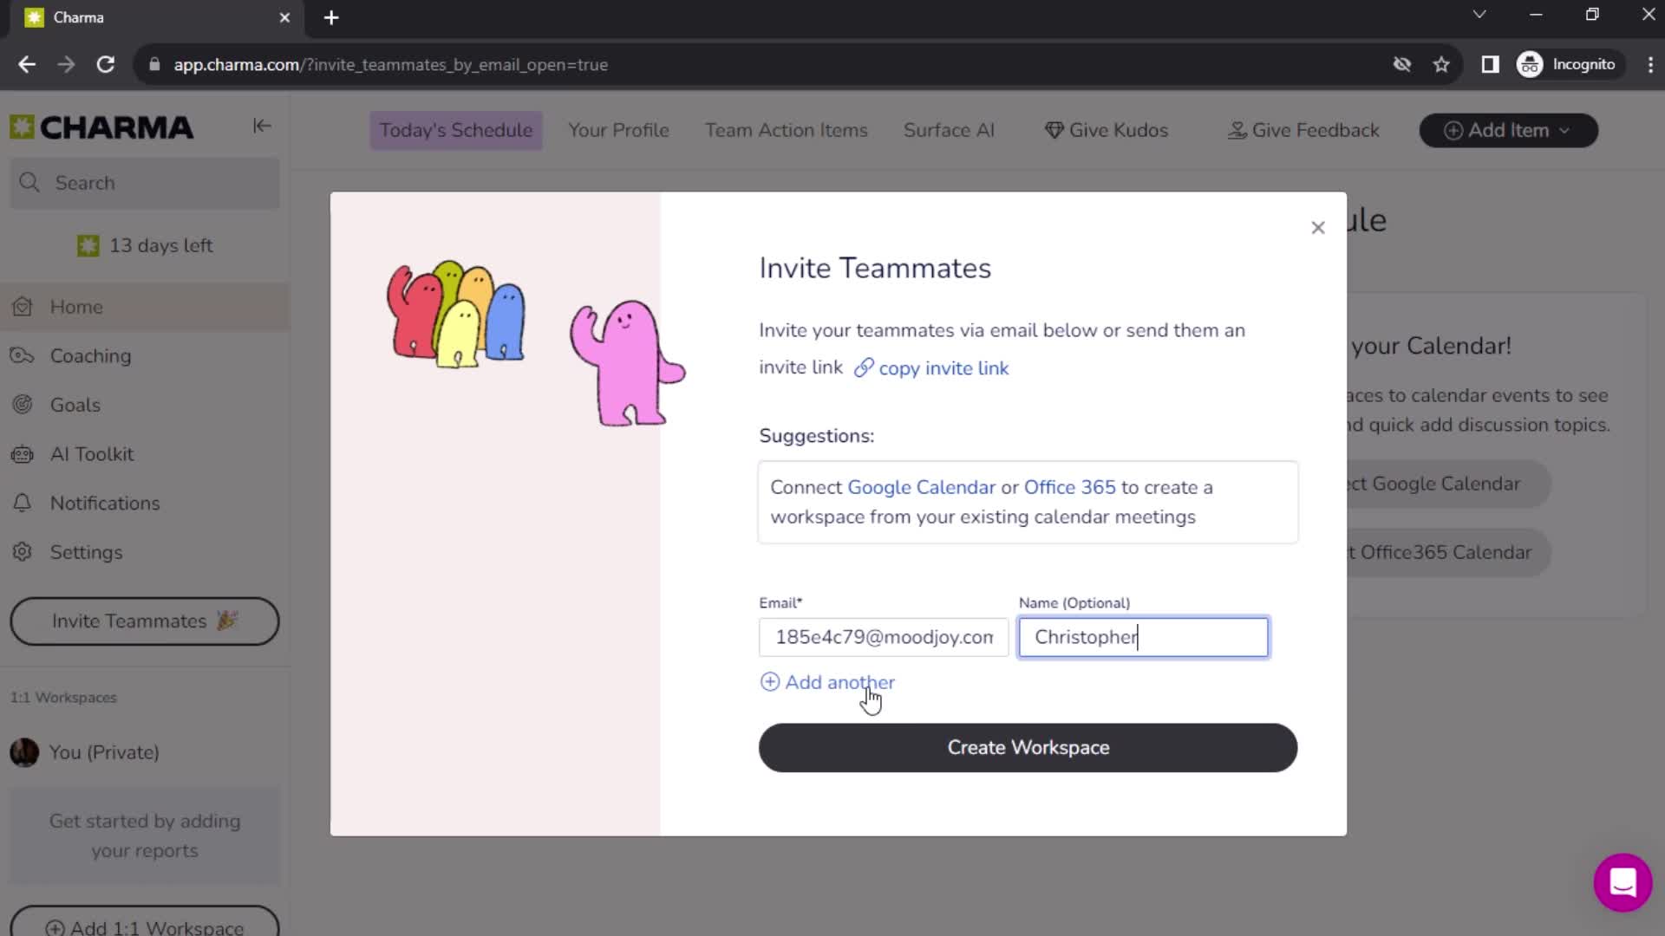Open Your Profile section
This screenshot has height=936, width=1665.
point(617,130)
